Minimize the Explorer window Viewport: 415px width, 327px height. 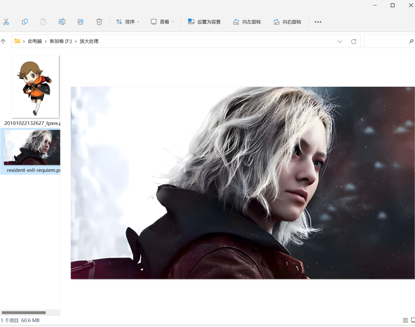(x=375, y=5)
